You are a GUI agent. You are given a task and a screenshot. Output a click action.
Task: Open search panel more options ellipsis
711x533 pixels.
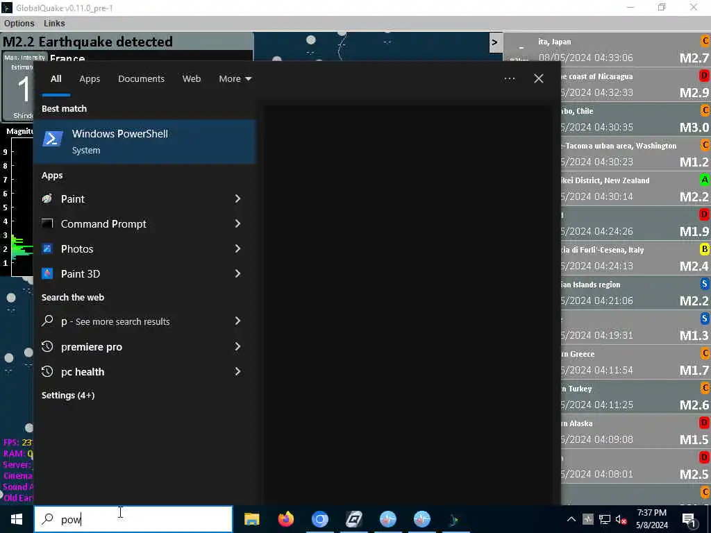[509, 79]
